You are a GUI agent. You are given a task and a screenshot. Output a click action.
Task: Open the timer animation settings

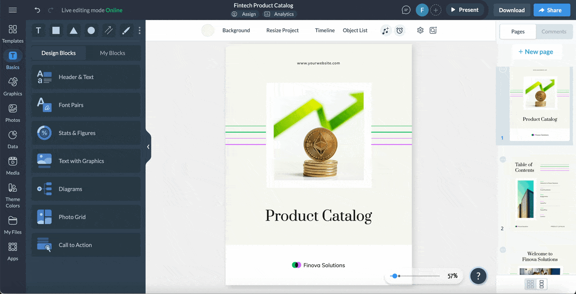[400, 30]
